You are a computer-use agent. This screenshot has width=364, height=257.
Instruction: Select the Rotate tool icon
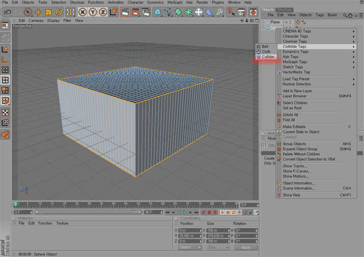pos(59,12)
